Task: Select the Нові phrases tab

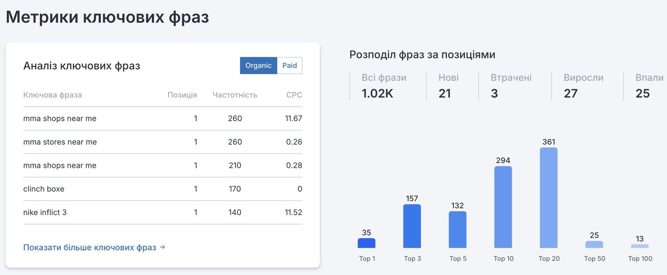Action: (x=449, y=86)
